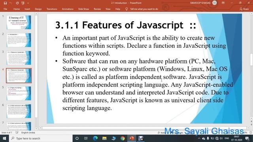Select the highlighted slide 4 thumbnail

pyautogui.click(x=19, y=75)
